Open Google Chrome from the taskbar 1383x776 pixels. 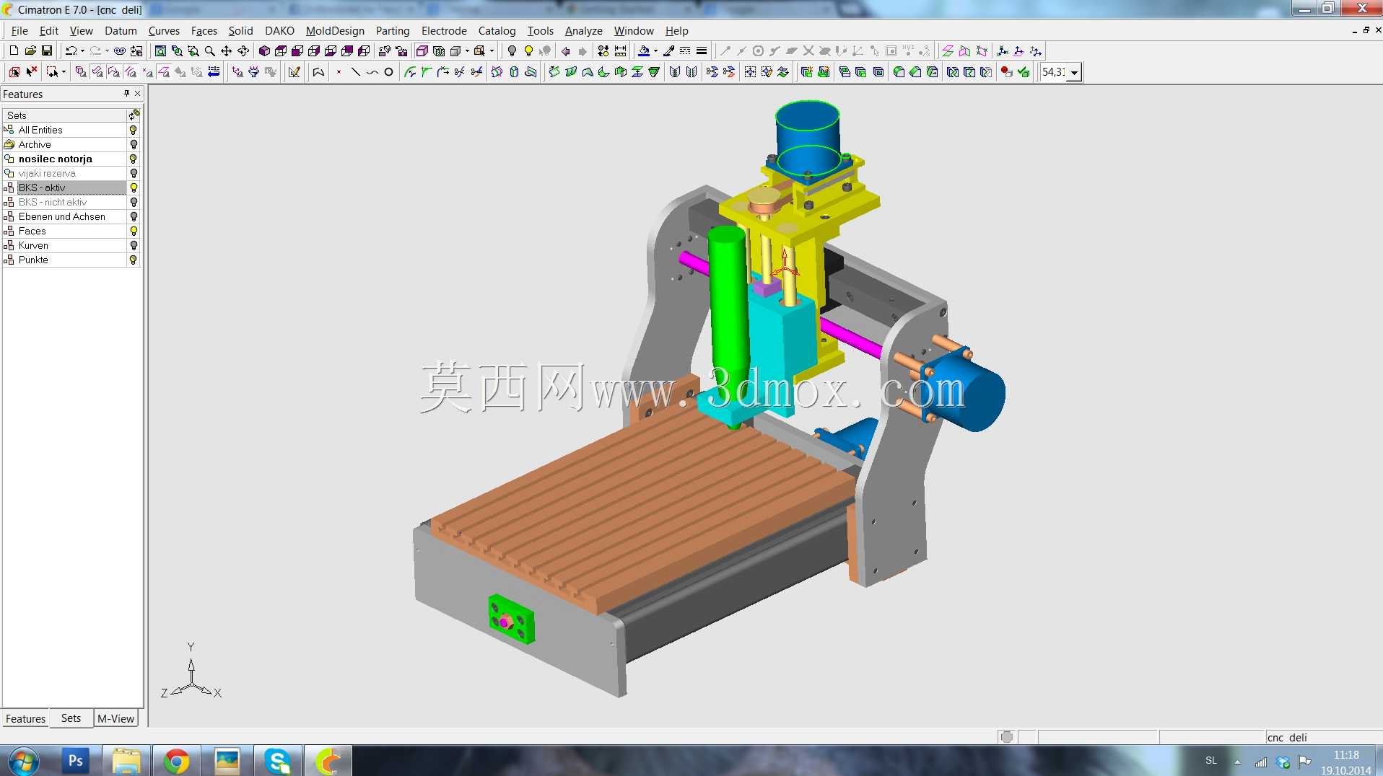click(176, 761)
